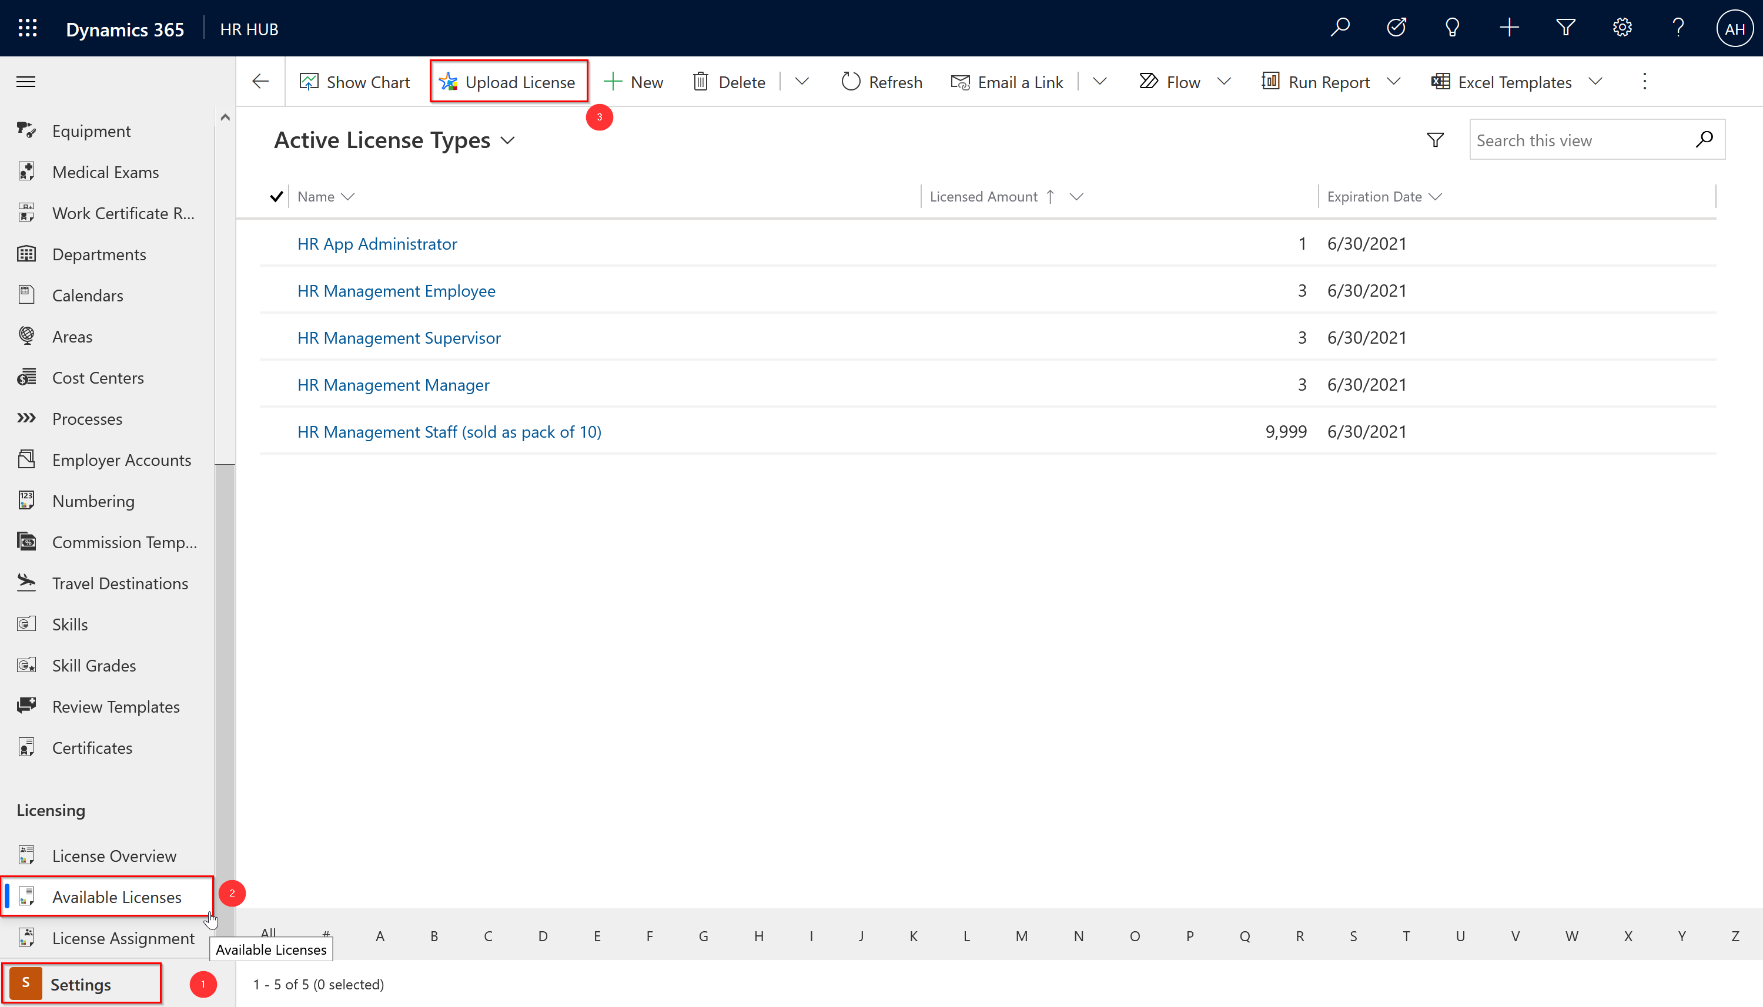
Task: Click the Upload License button
Action: (508, 82)
